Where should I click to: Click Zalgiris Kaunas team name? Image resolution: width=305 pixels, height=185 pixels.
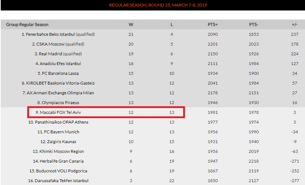pos(62,142)
